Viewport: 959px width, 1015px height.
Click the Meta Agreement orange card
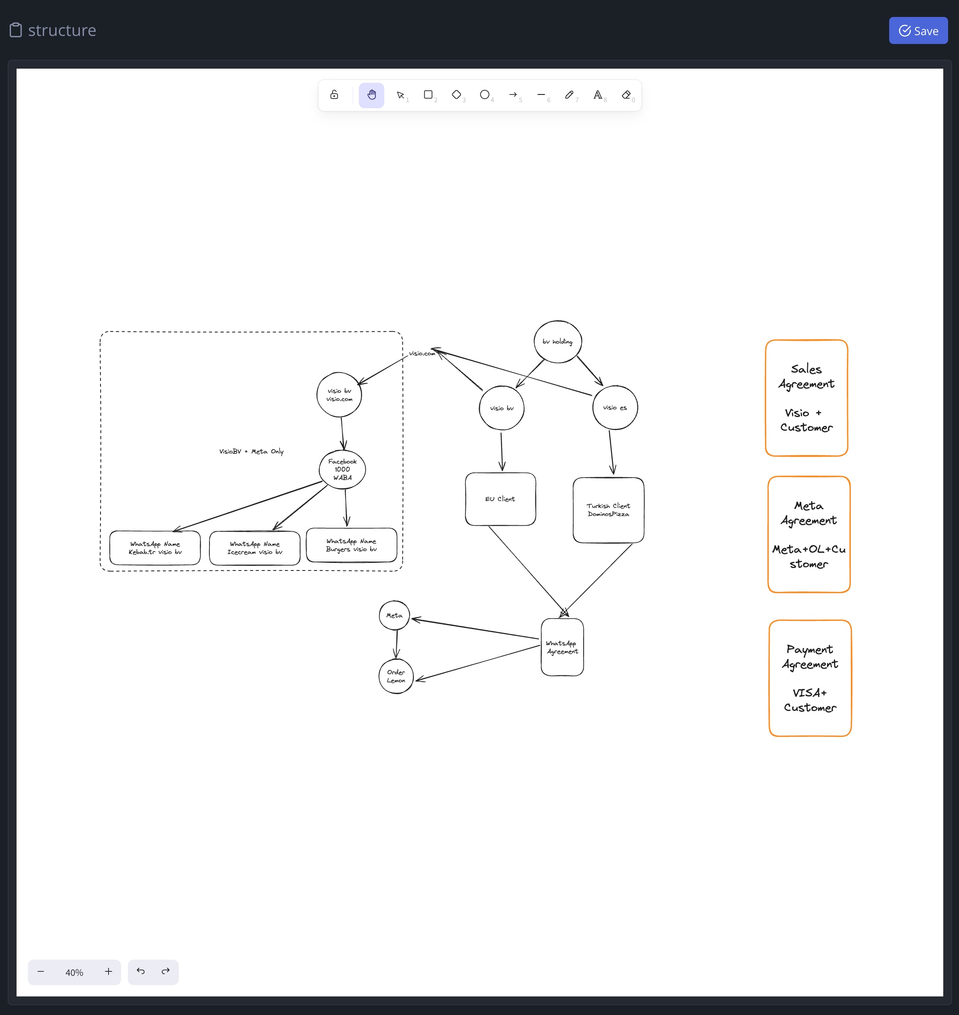point(809,534)
